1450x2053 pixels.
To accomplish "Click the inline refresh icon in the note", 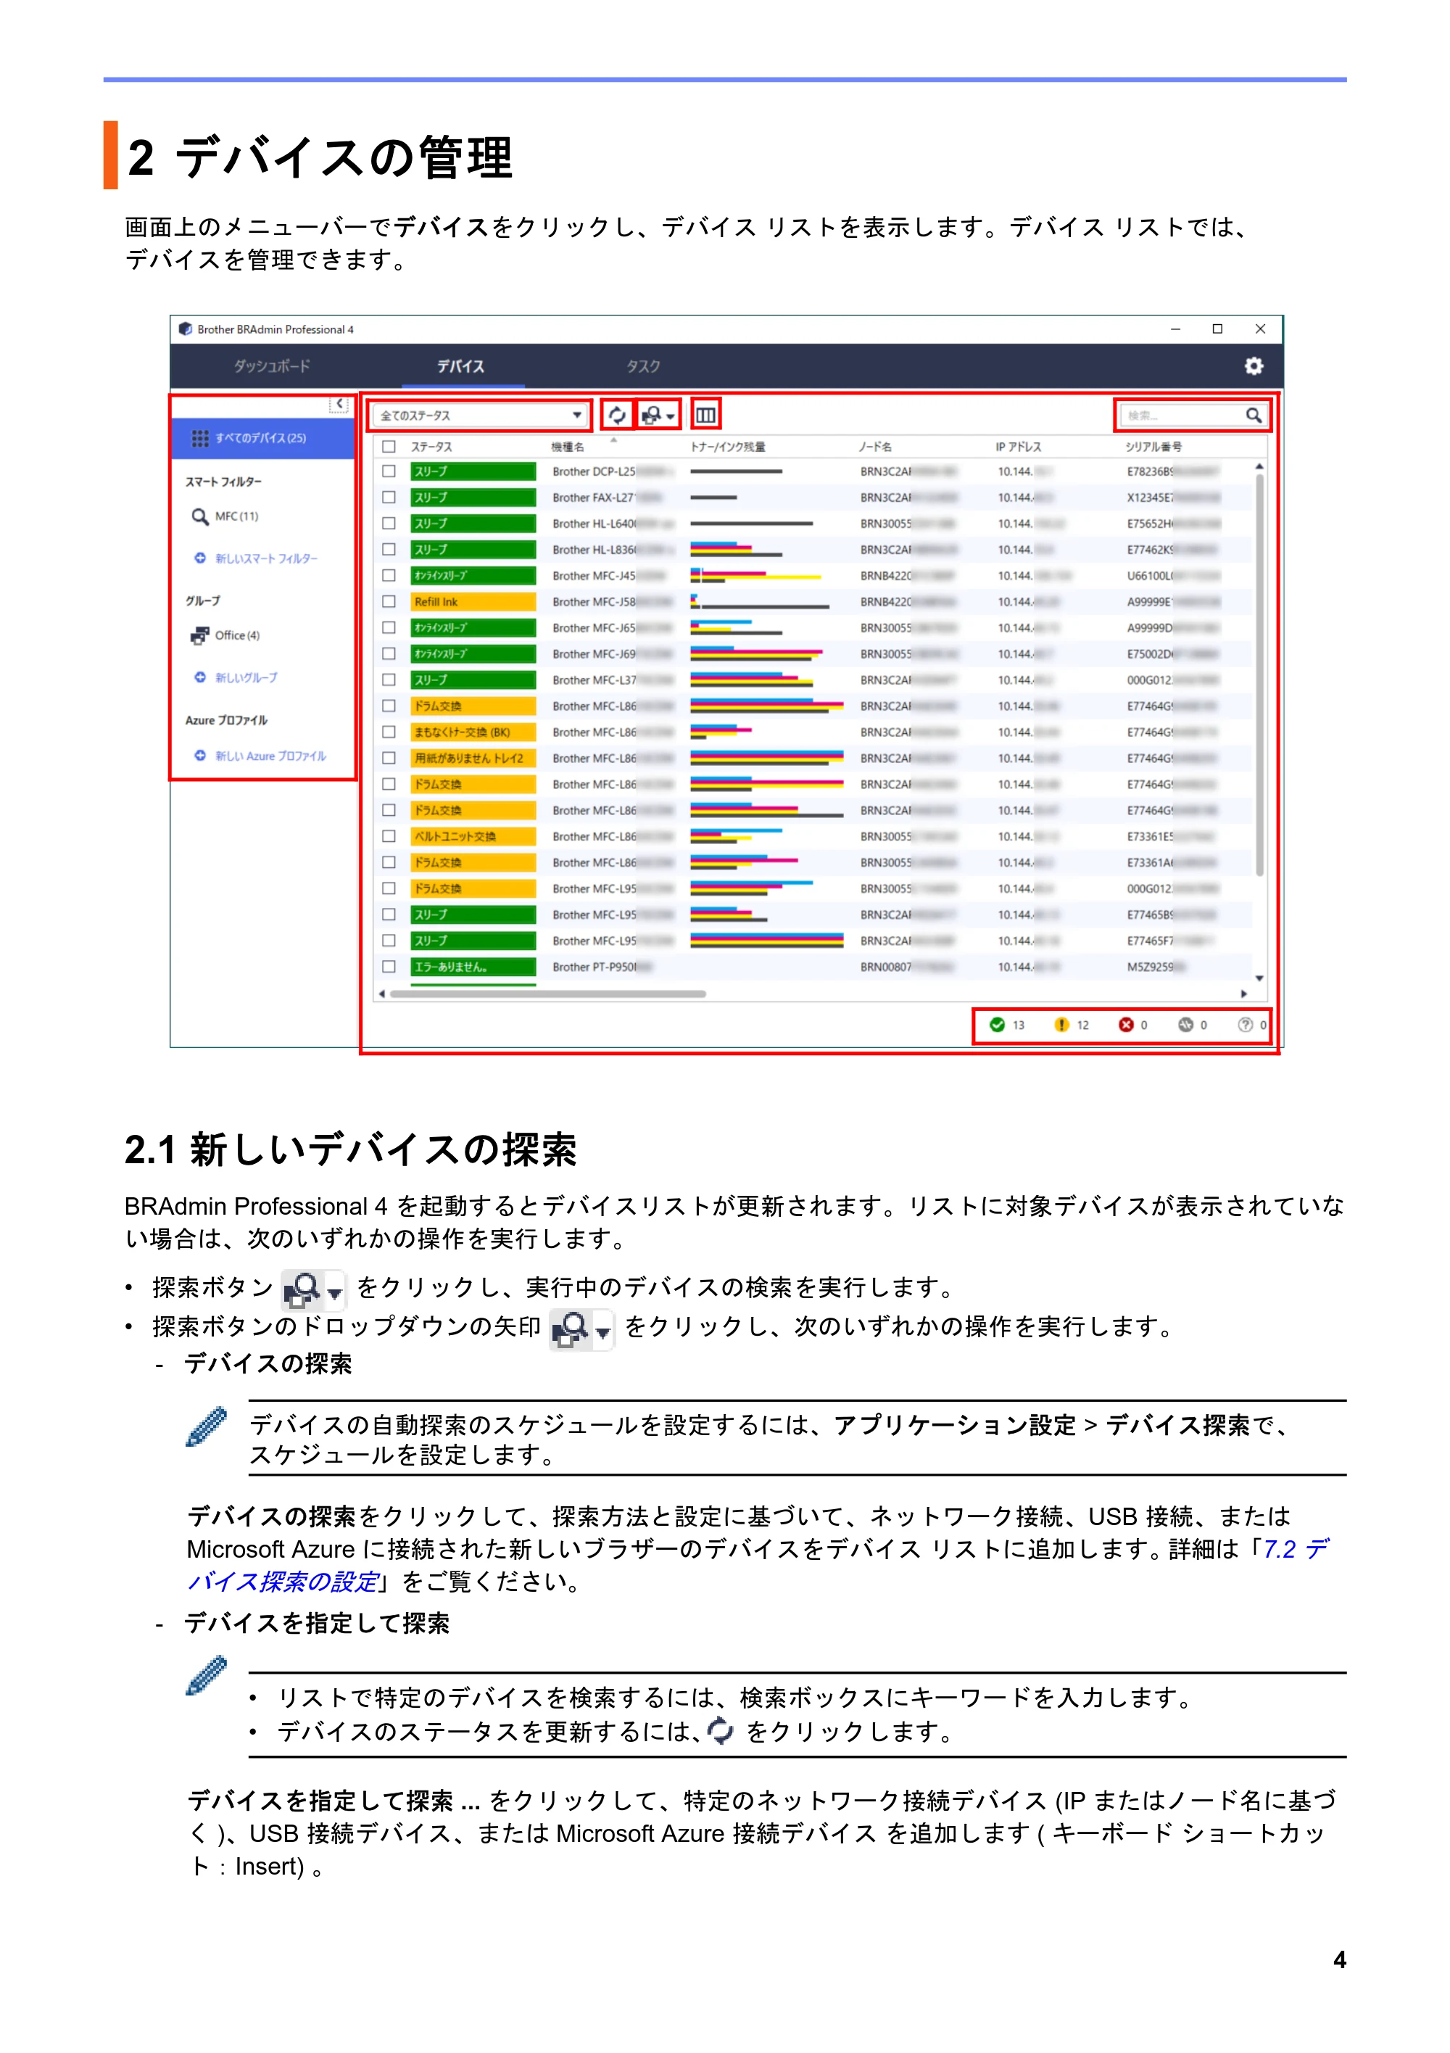I will point(720,1731).
